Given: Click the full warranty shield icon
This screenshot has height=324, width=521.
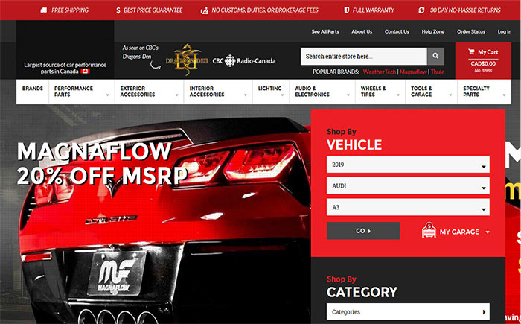Looking at the screenshot, I should point(347,10).
